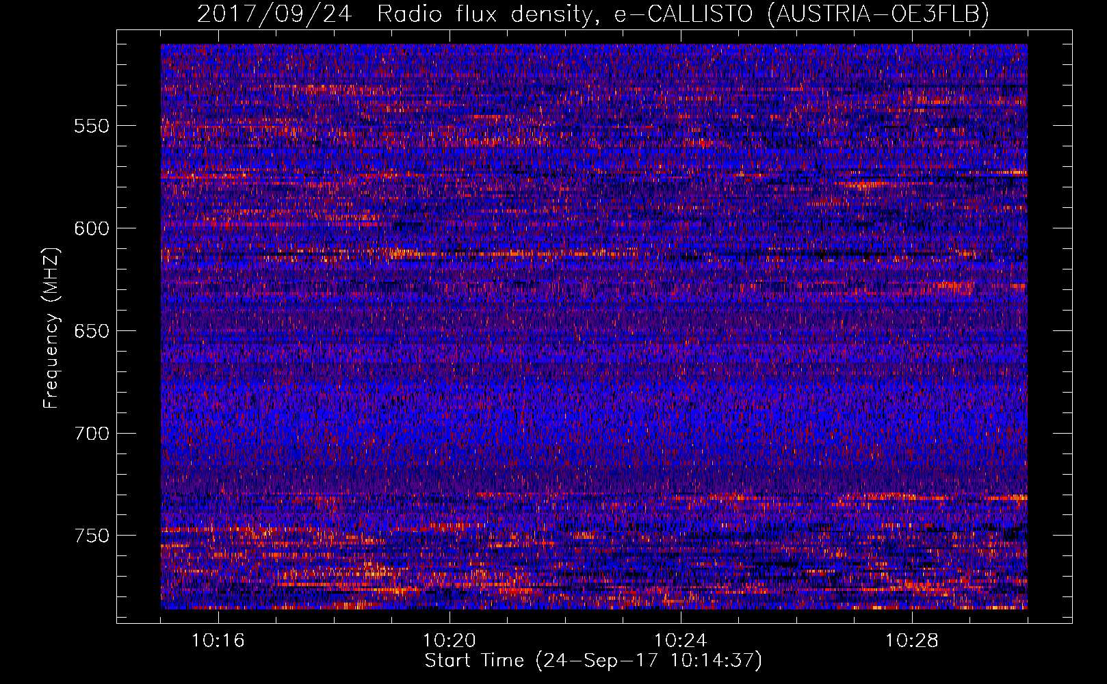Click the '10:16' time tick label
The height and width of the screenshot is (684, 1107).
pyautogui.click(x=218, y=641)
